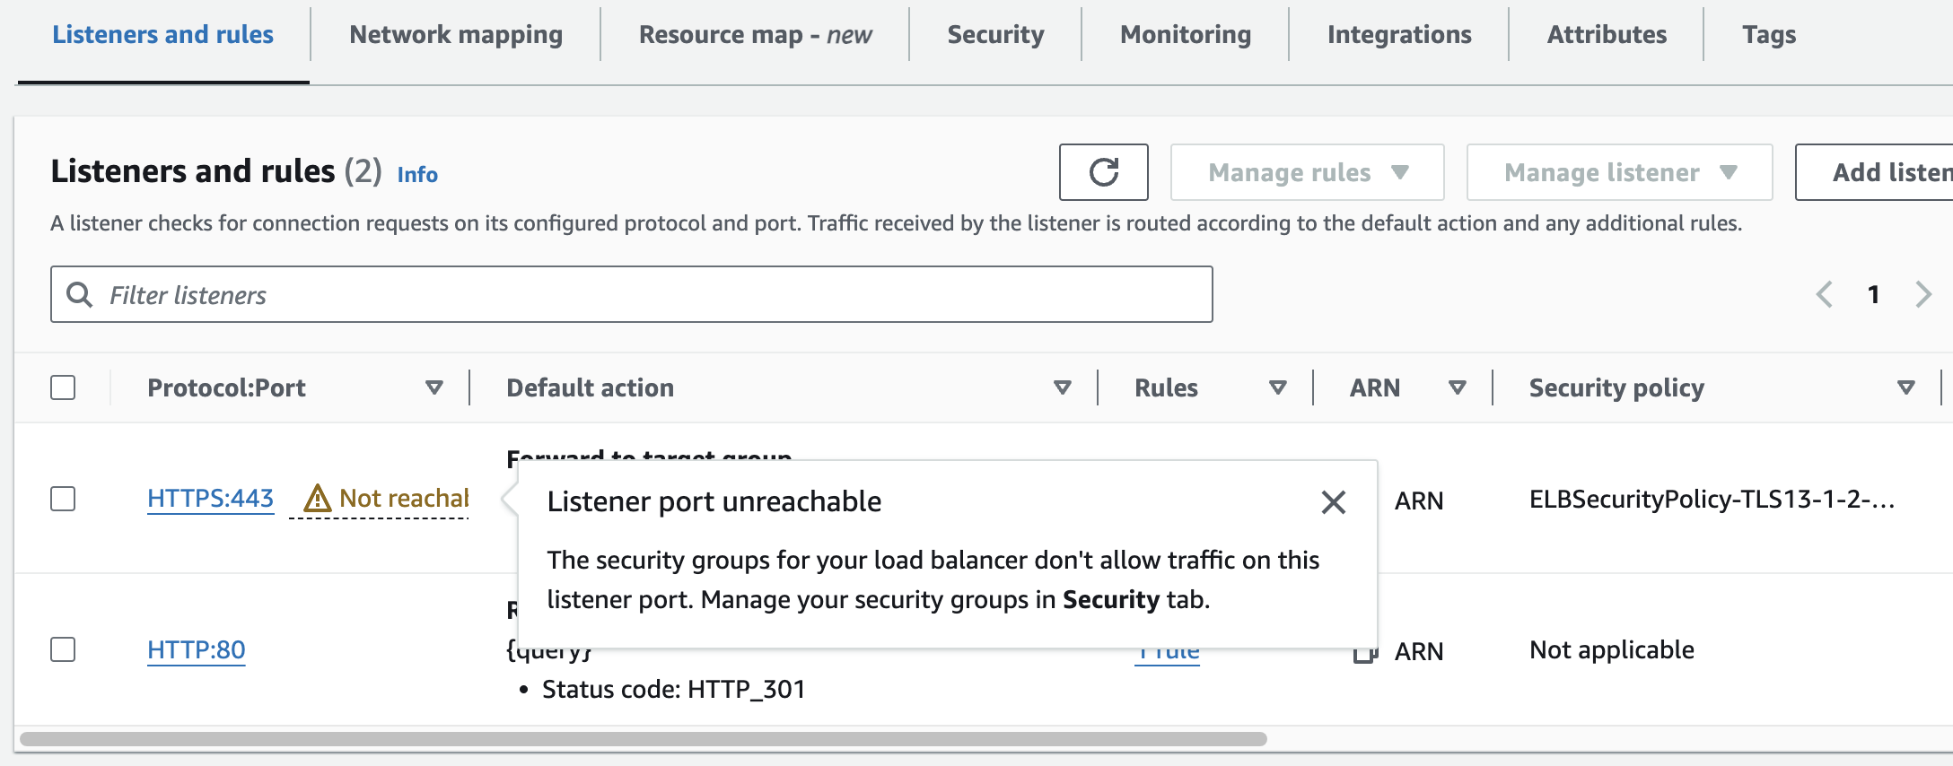Screen dimensions: 1953x766
Task: Click ARN text in HTTPS:443 row
Action: [1419, 501]
